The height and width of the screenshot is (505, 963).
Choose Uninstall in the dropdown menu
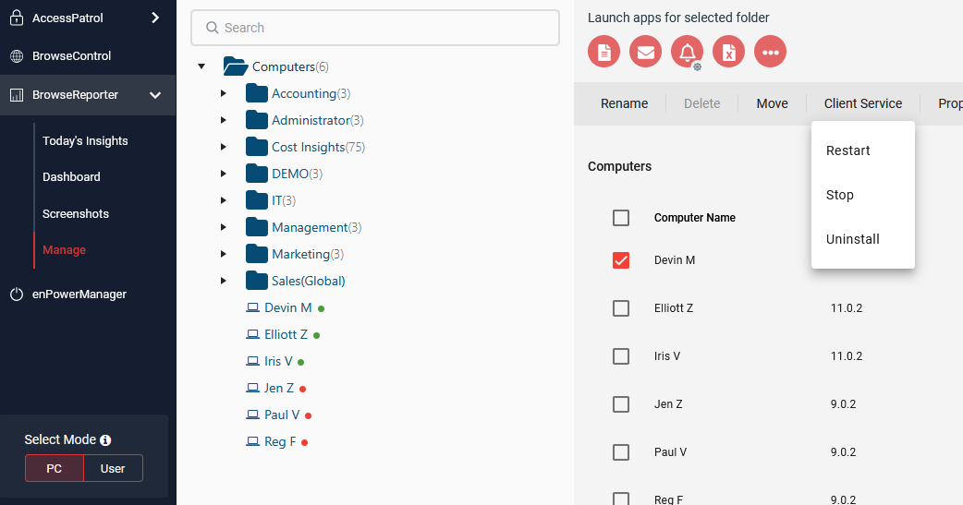click(x=852, y=239)
